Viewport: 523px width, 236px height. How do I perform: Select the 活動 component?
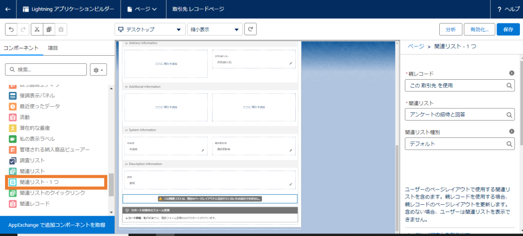click(x=19, y=117)
